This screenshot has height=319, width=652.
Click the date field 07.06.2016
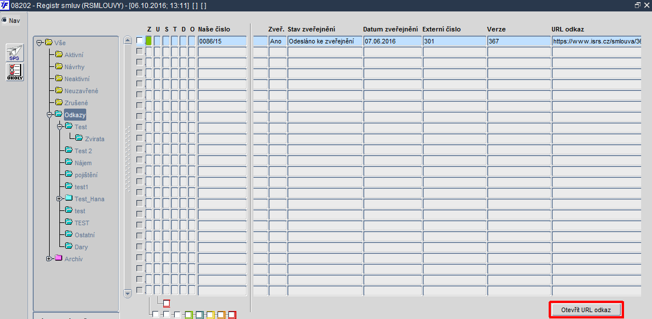[393, 41]
